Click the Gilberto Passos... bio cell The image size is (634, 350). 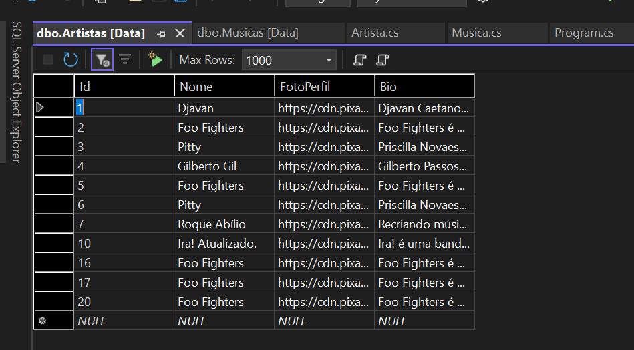pyautogui.click(x=424, y=166)
